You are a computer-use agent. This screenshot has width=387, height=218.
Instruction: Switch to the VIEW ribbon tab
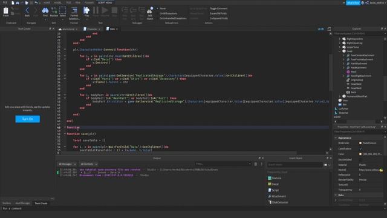78,2
